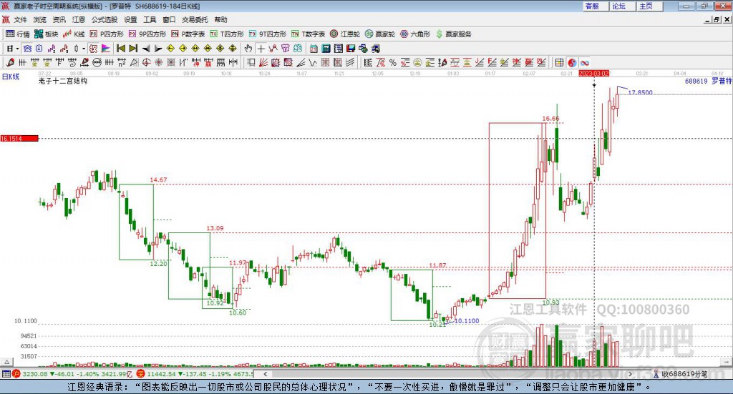Image resolution: width=733 pixels, height=394 pixels.
Task: Open the 设置 menu
Action: coord(130,19)
